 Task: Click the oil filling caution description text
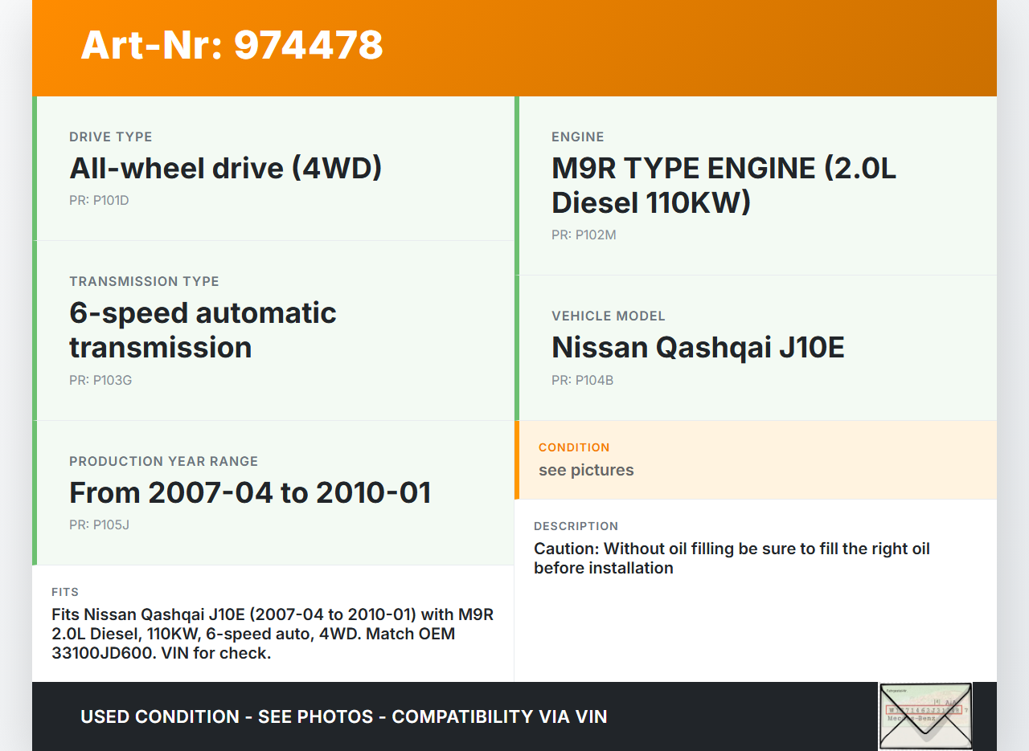pyautogui.click(x=732, y=558)
